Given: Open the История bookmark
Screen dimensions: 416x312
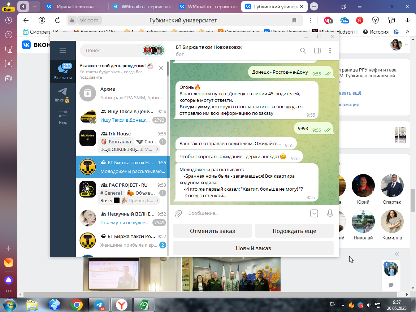Looking at the screenshot, I should pyautogui.click(x=376, y=32).
